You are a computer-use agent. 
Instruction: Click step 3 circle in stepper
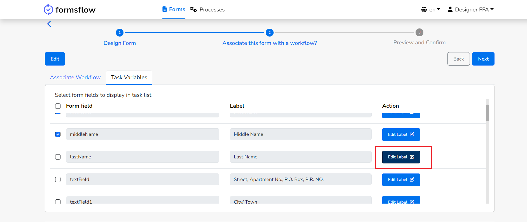coord(419,32)
